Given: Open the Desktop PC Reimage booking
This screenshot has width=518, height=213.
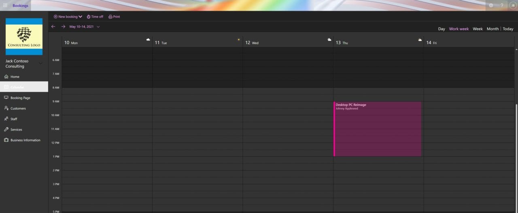Looking at the screenshot, I should 378,129.
